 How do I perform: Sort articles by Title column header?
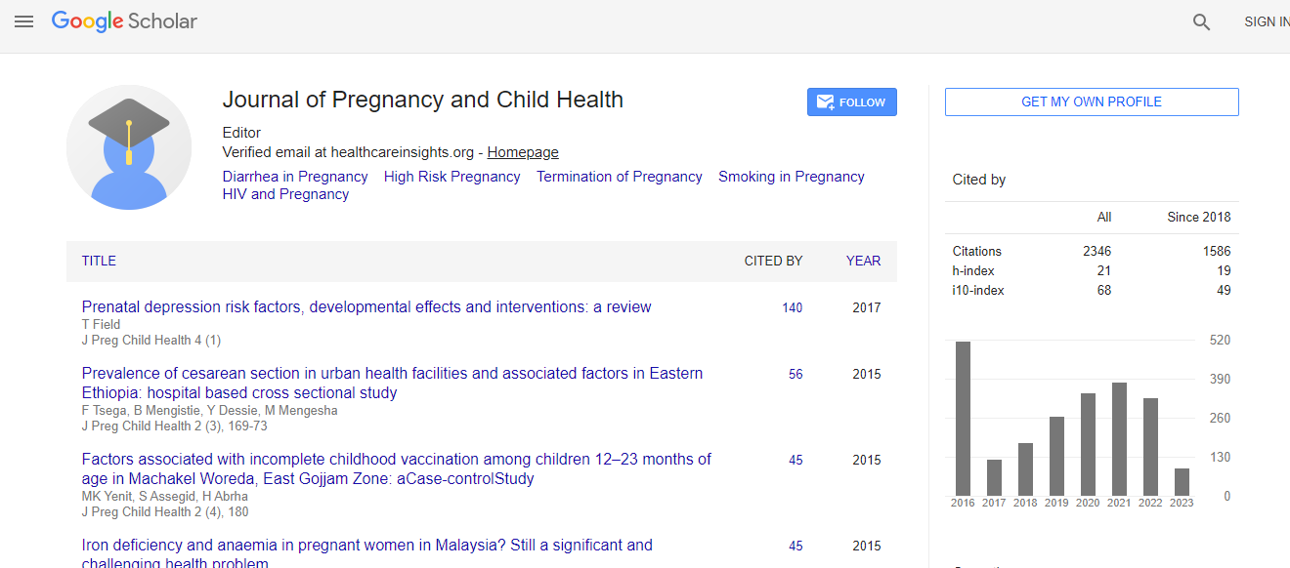(x=99, y=261)
